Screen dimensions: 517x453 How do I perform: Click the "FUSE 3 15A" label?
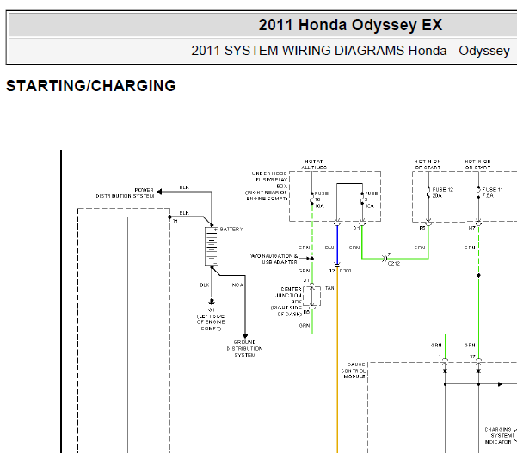371,199
